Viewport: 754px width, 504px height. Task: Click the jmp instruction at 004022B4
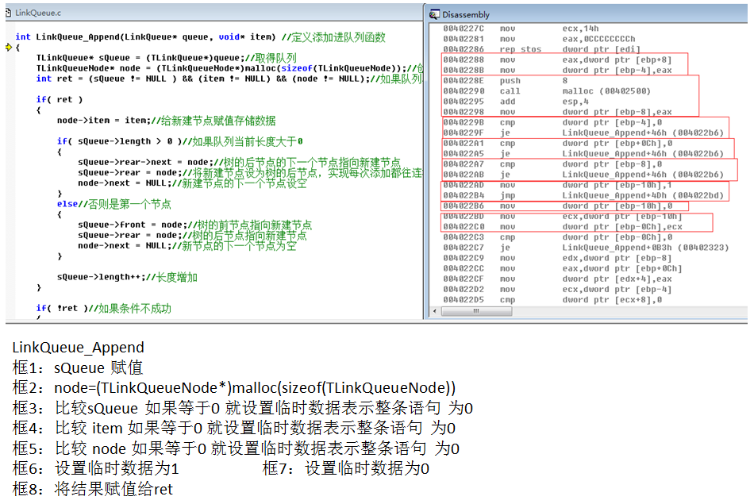click(583, 195)
